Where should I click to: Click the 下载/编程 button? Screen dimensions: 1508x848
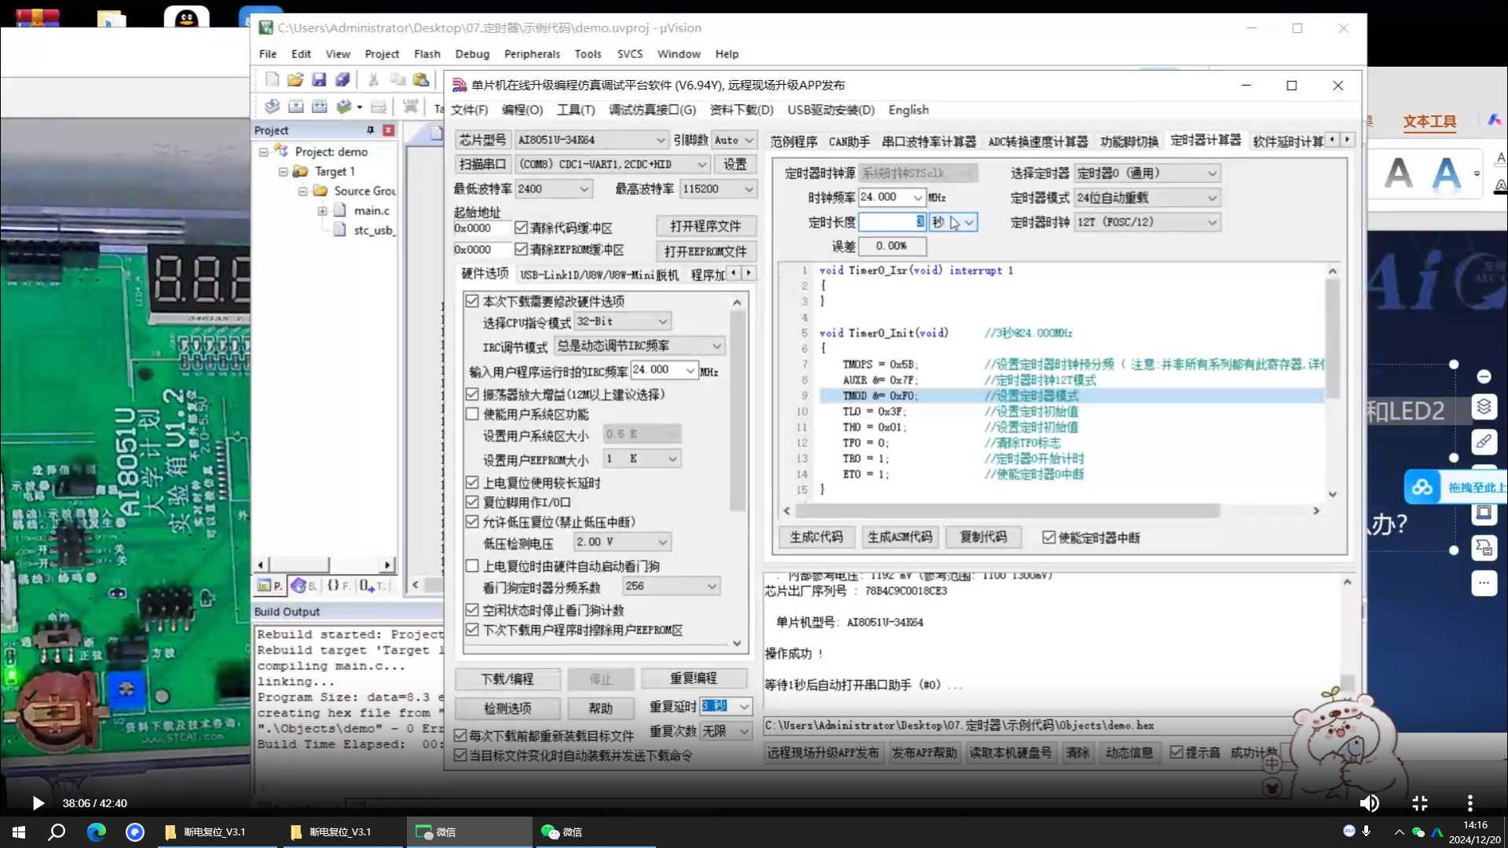(507, 678)
